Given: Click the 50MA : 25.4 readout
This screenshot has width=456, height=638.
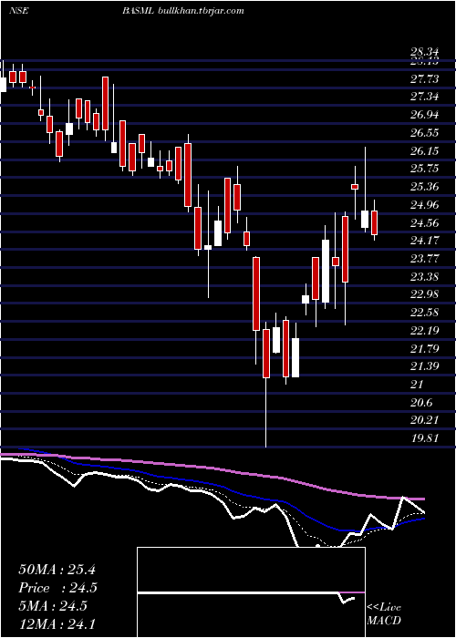Looking at the screenshot, I should (57, 570).
